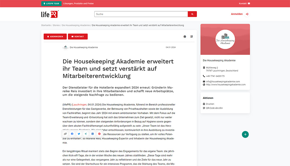Screen dimensions: 290x166
Task: Click the building address icon
Action: pos(204,68)
